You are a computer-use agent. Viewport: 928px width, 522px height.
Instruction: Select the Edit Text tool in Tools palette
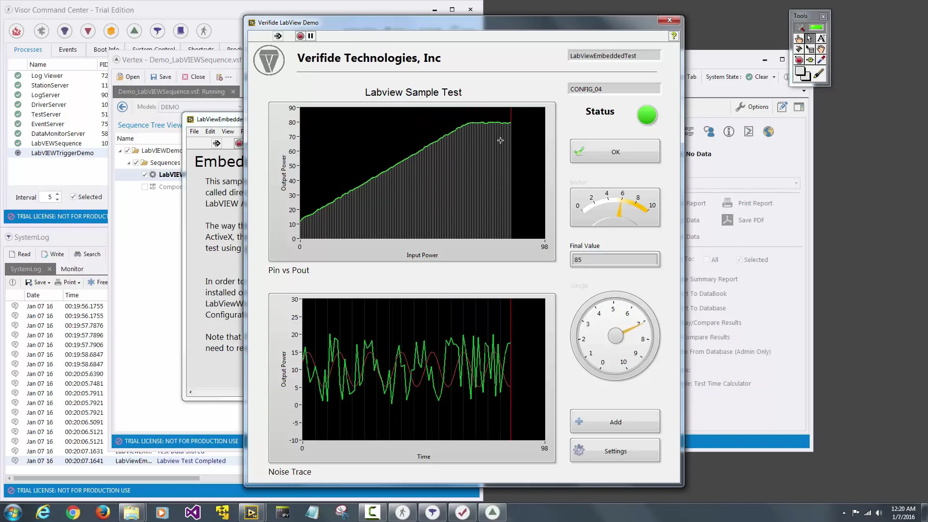tap(822, 38)
